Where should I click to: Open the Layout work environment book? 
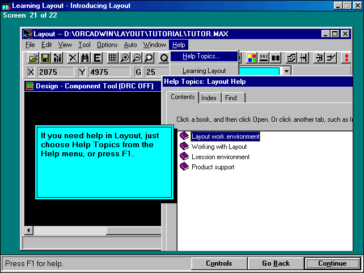[x=225, y=136]
